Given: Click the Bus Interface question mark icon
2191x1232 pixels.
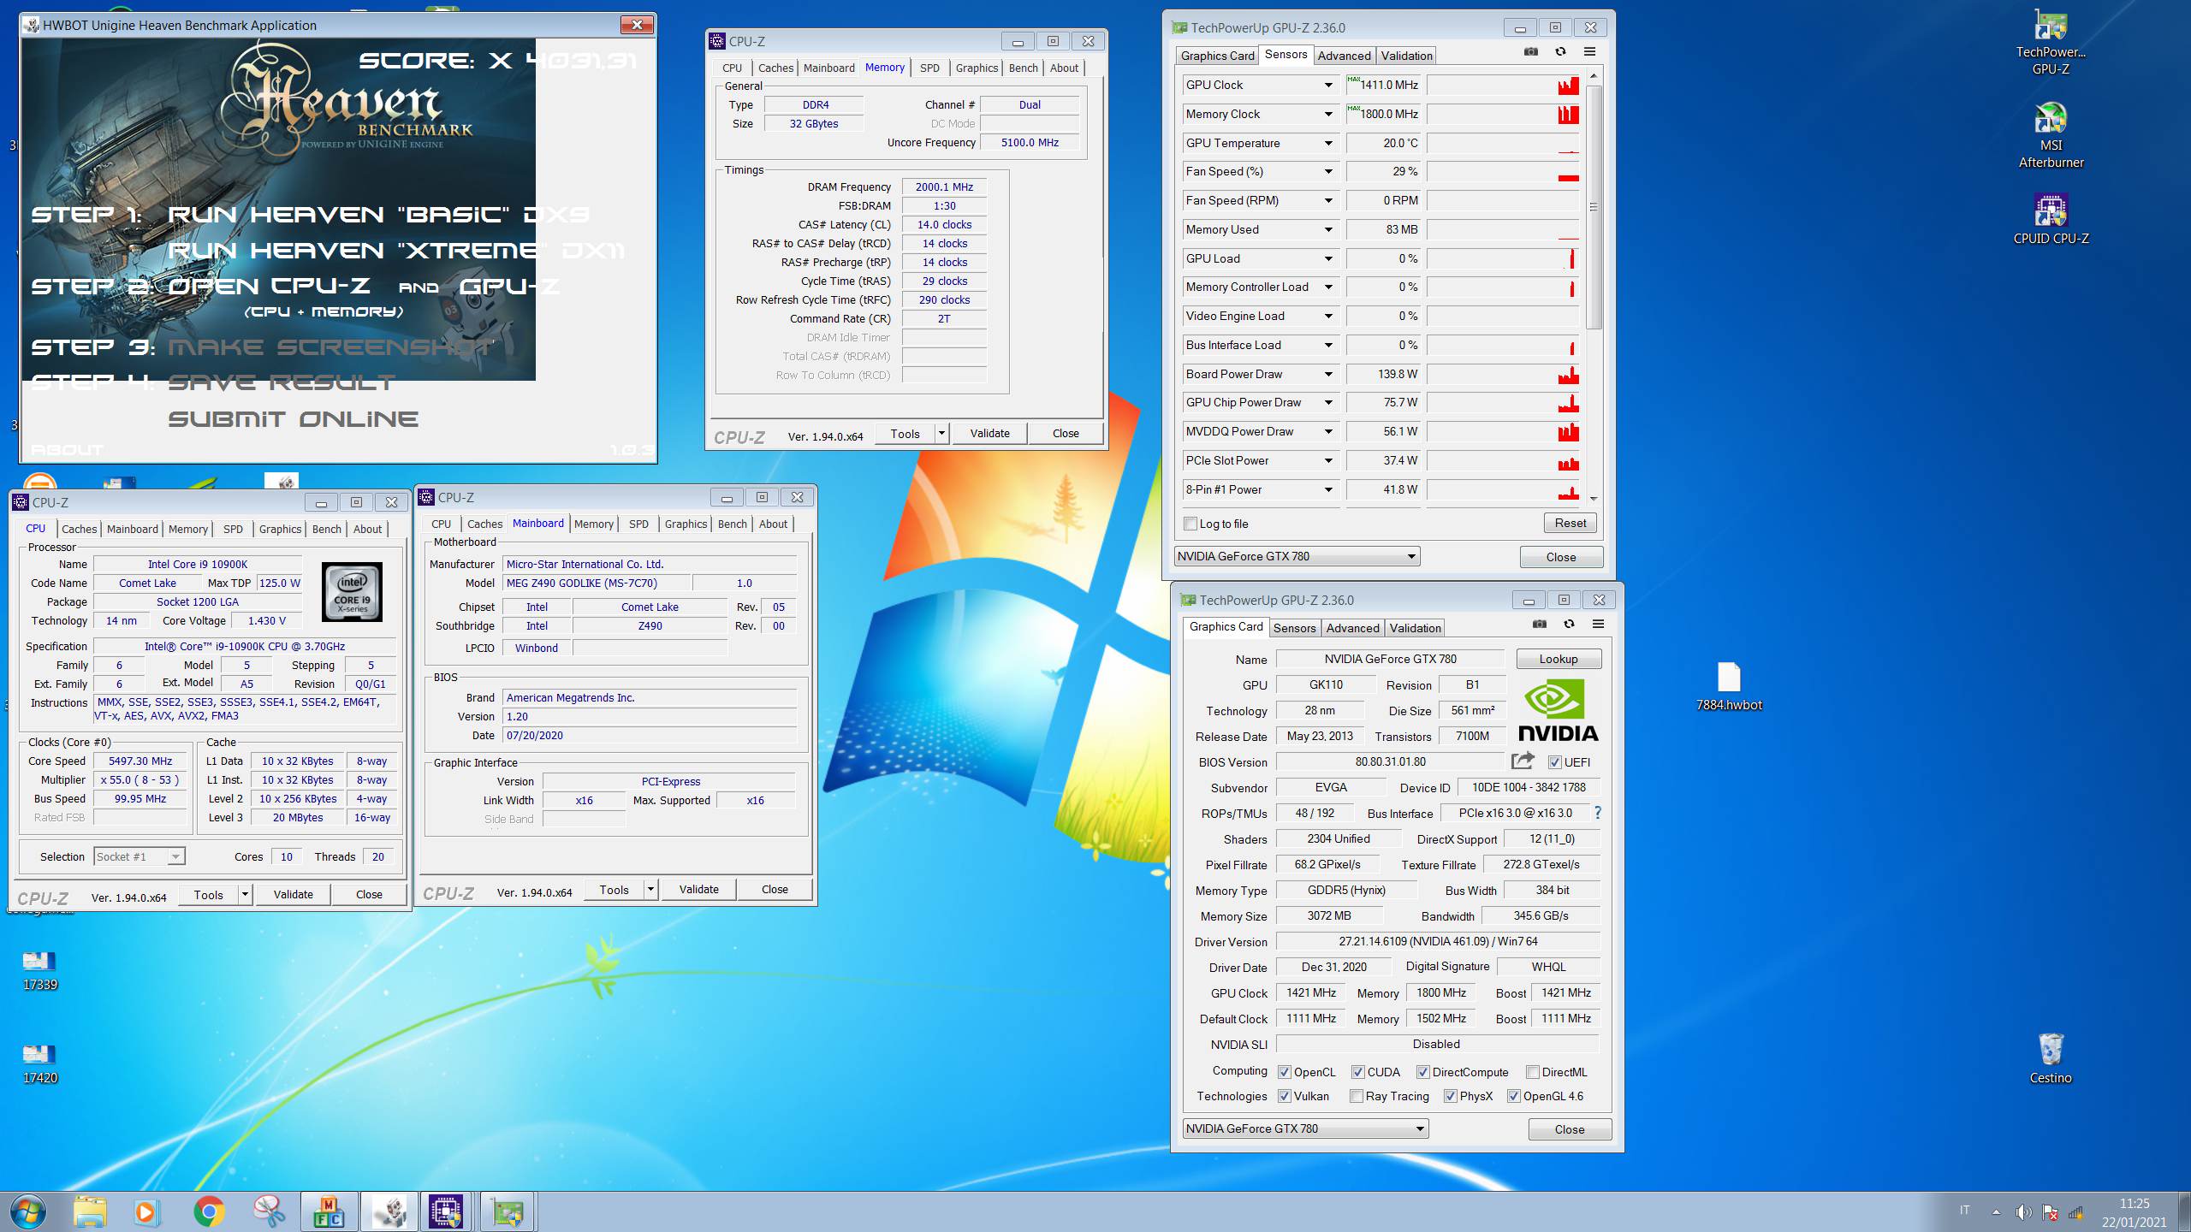Looking at the screenshot, I should click(1597, 813).
